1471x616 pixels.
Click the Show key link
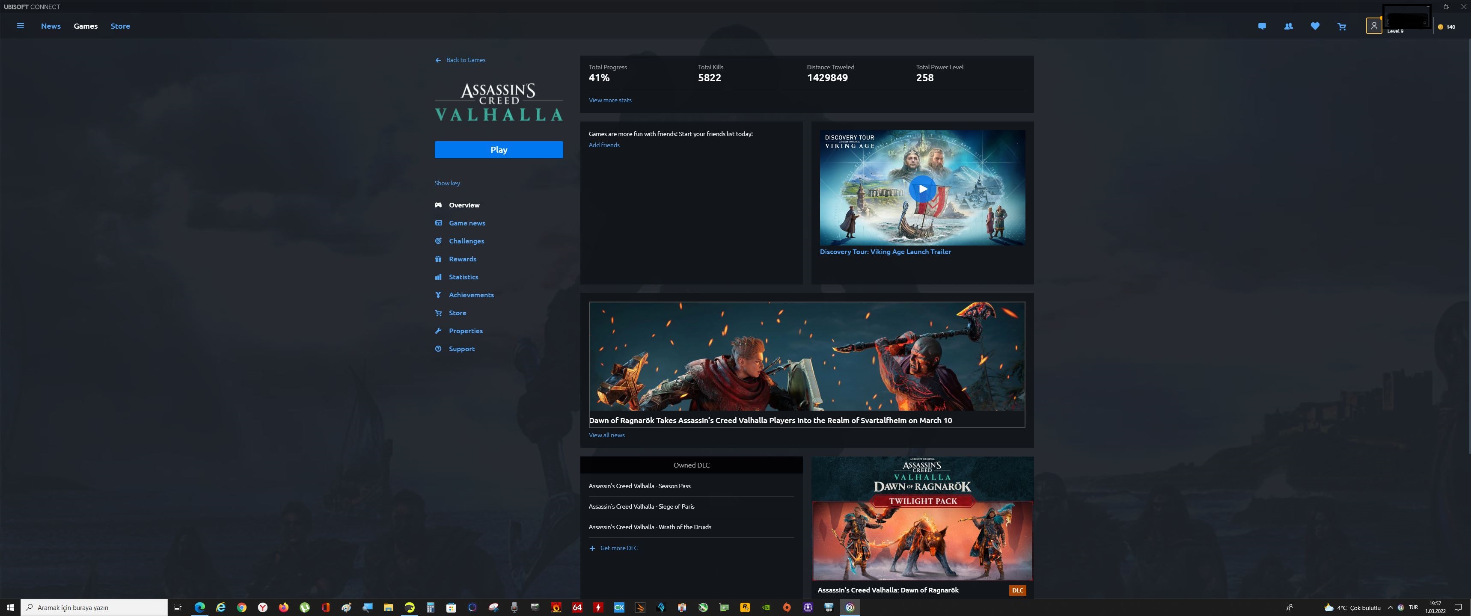447,183
